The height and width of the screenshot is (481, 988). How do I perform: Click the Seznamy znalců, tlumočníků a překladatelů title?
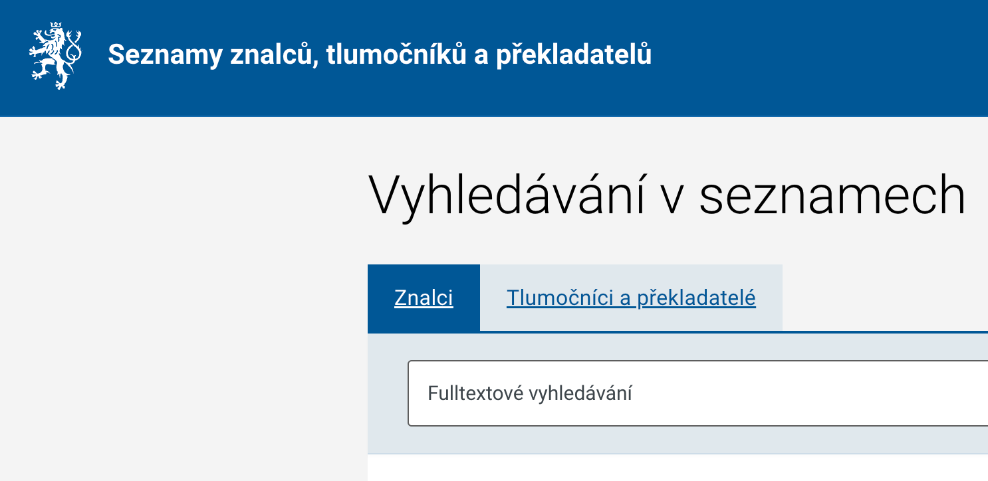380,54
